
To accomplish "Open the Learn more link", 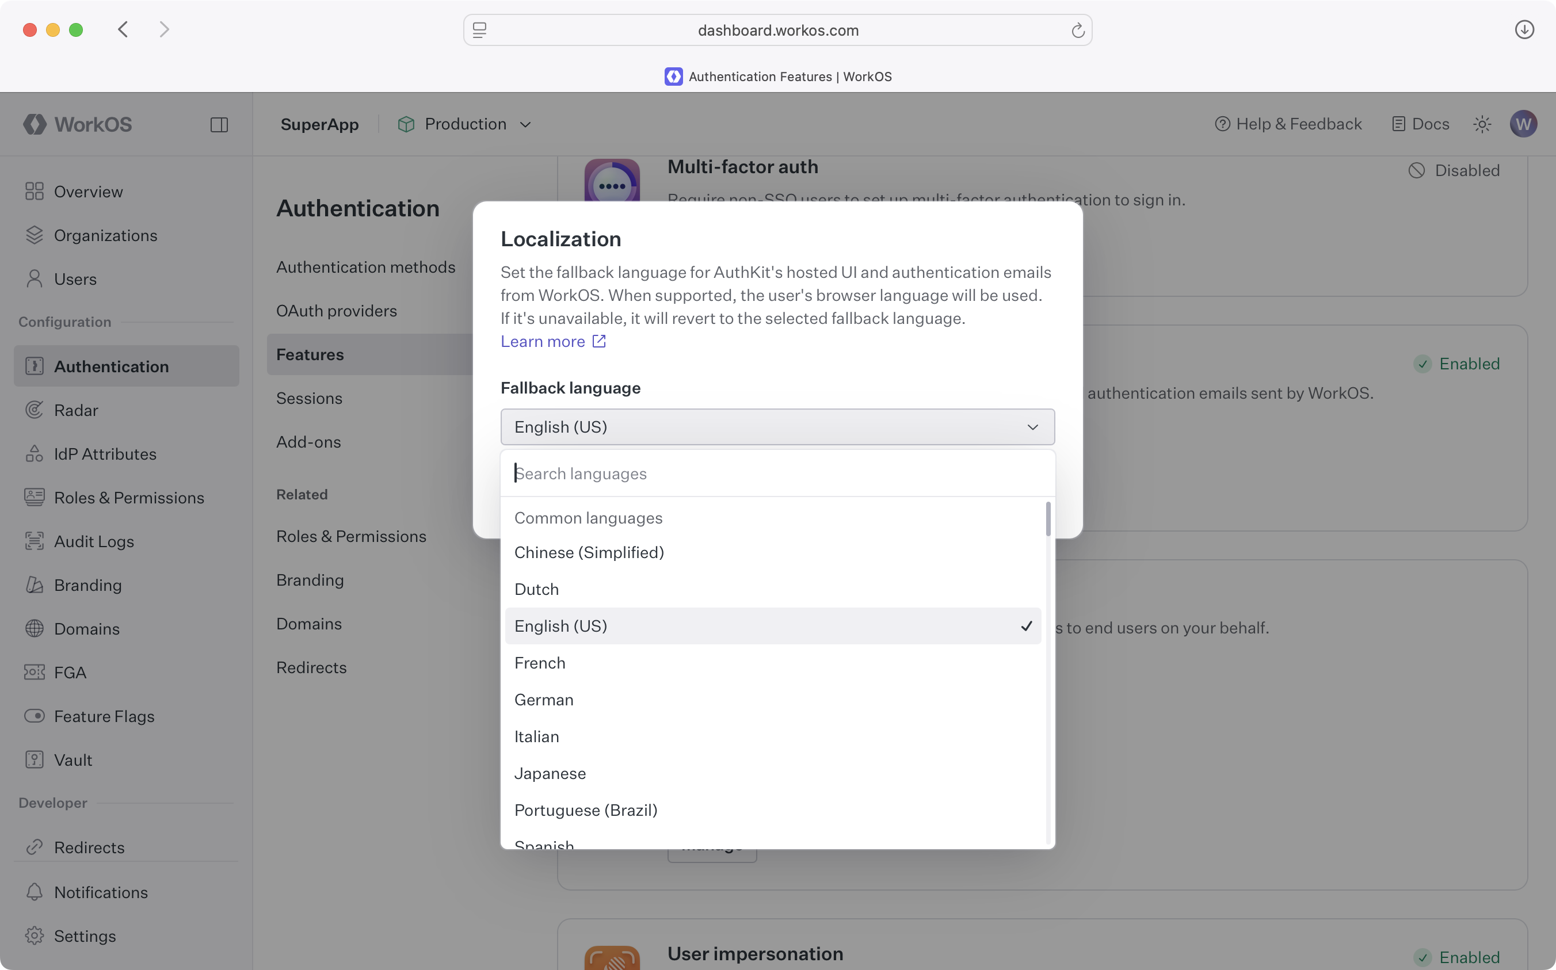I will tap(543, 341).
